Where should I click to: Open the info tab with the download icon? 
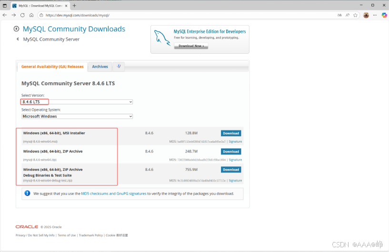tap(119, 66)
